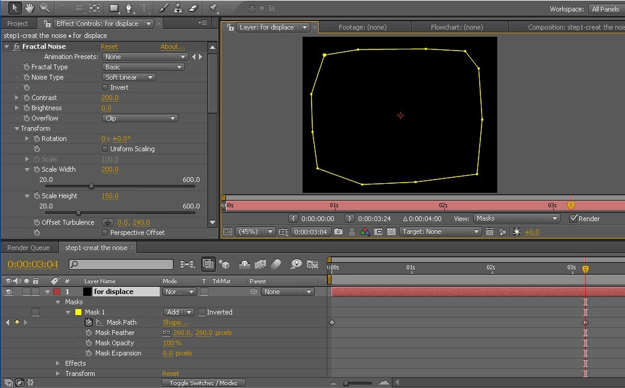Open the Animation Presets dropdown
Image resolution: width=625 pixels, height=388 pixels.
(x=145, y=57)
